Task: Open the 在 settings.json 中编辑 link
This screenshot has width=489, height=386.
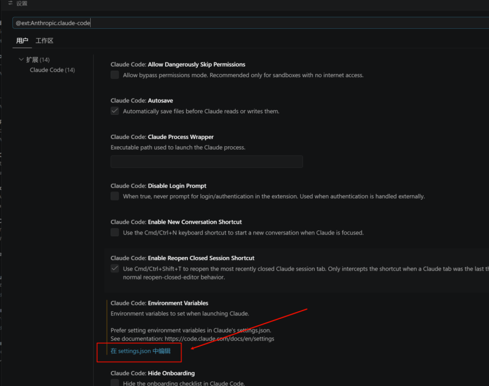Action: pyautogui.click(x=141, y=351)
